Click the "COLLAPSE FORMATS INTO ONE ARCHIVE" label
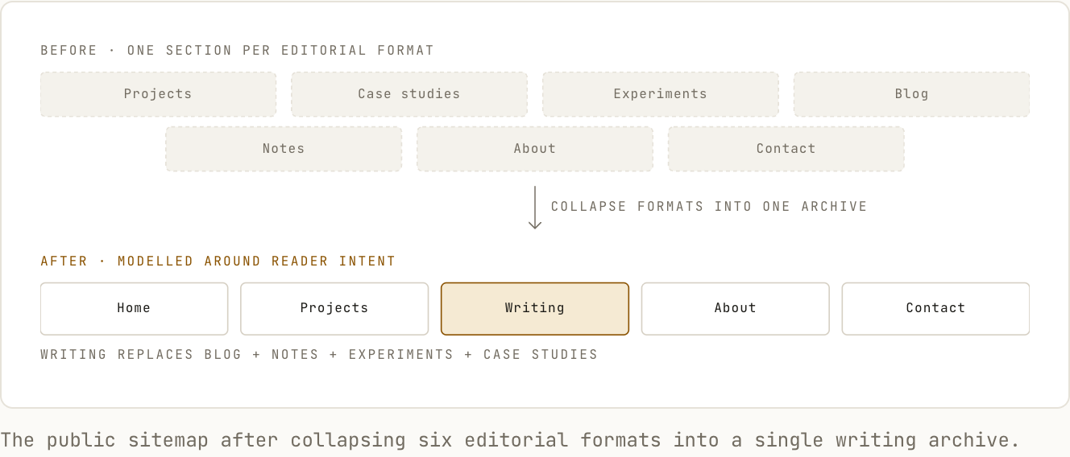The width and height of the screenshot is (1070, 457). [x=709, y=207]
